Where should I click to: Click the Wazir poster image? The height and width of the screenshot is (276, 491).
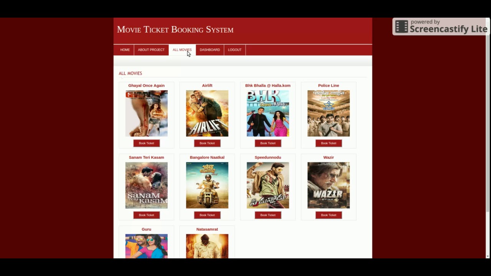(x=328, y=185)
